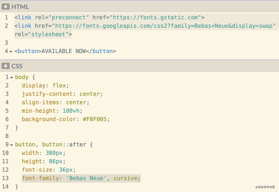Click the highlighted font-family line in CSS
The height and width of the screenshot is (192, 279).
(81, 178)
